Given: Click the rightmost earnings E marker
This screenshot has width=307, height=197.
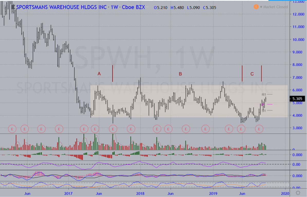Looking at the screenshot, I should click(259, 129).
